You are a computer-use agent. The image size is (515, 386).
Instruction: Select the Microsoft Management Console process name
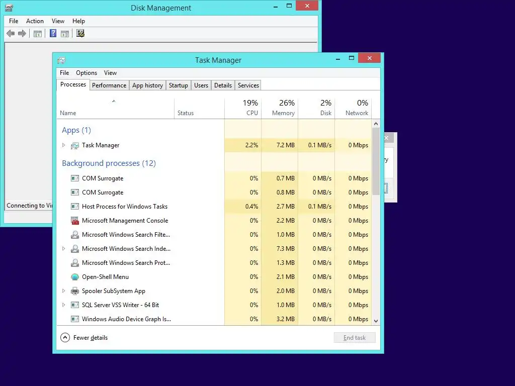click(x=125, y=221)
